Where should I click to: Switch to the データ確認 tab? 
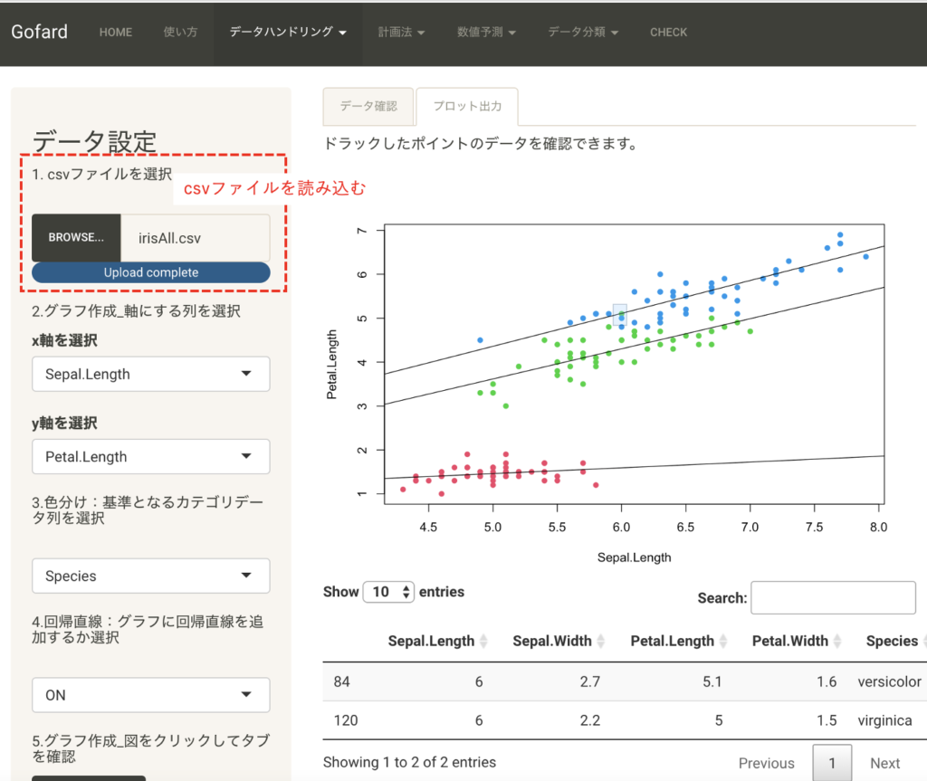click(x=368, y=106)
